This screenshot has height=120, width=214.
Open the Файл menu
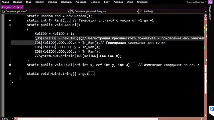click(5, 2)
